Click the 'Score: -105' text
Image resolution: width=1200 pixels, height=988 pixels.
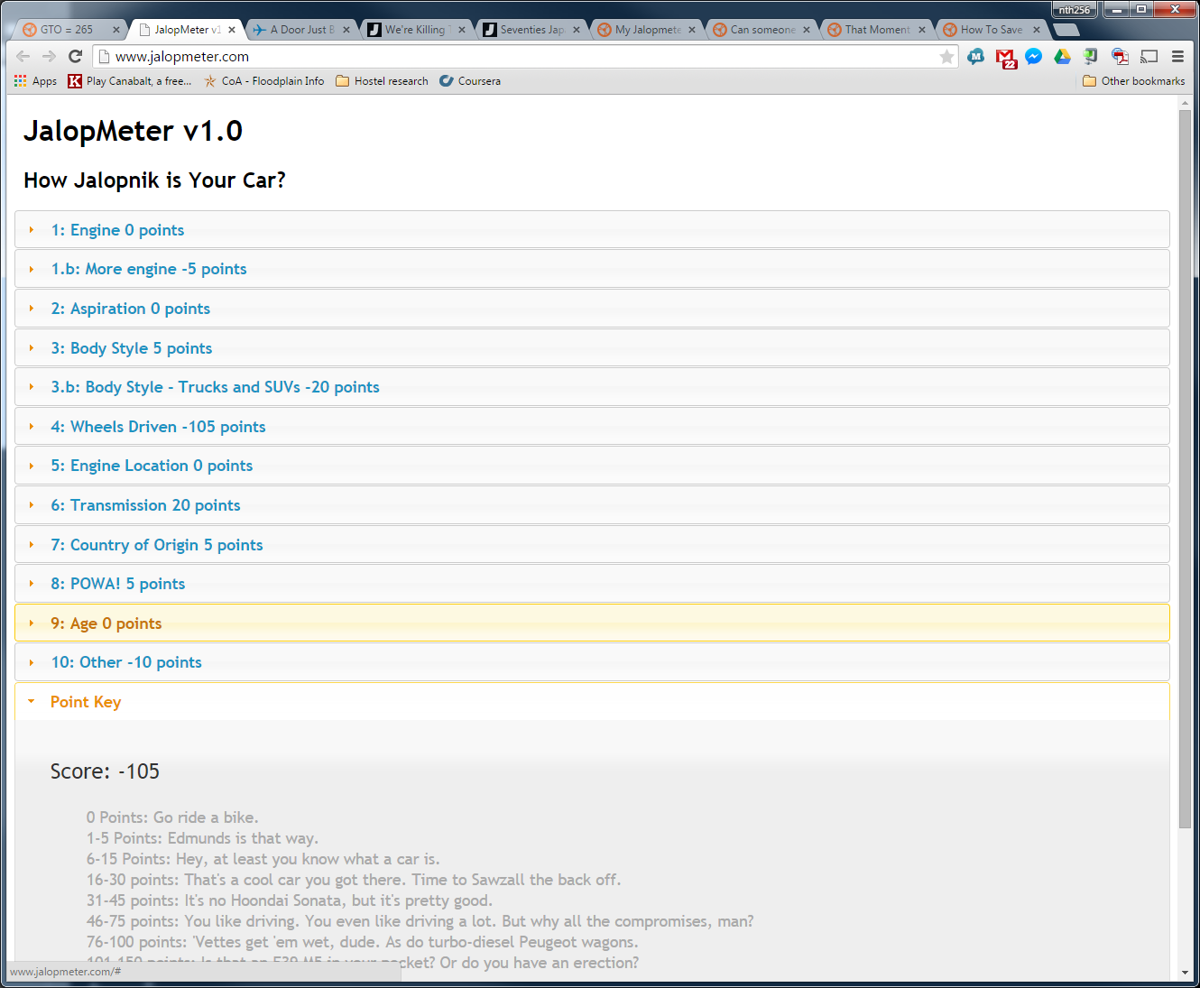[x=105, y=771]
